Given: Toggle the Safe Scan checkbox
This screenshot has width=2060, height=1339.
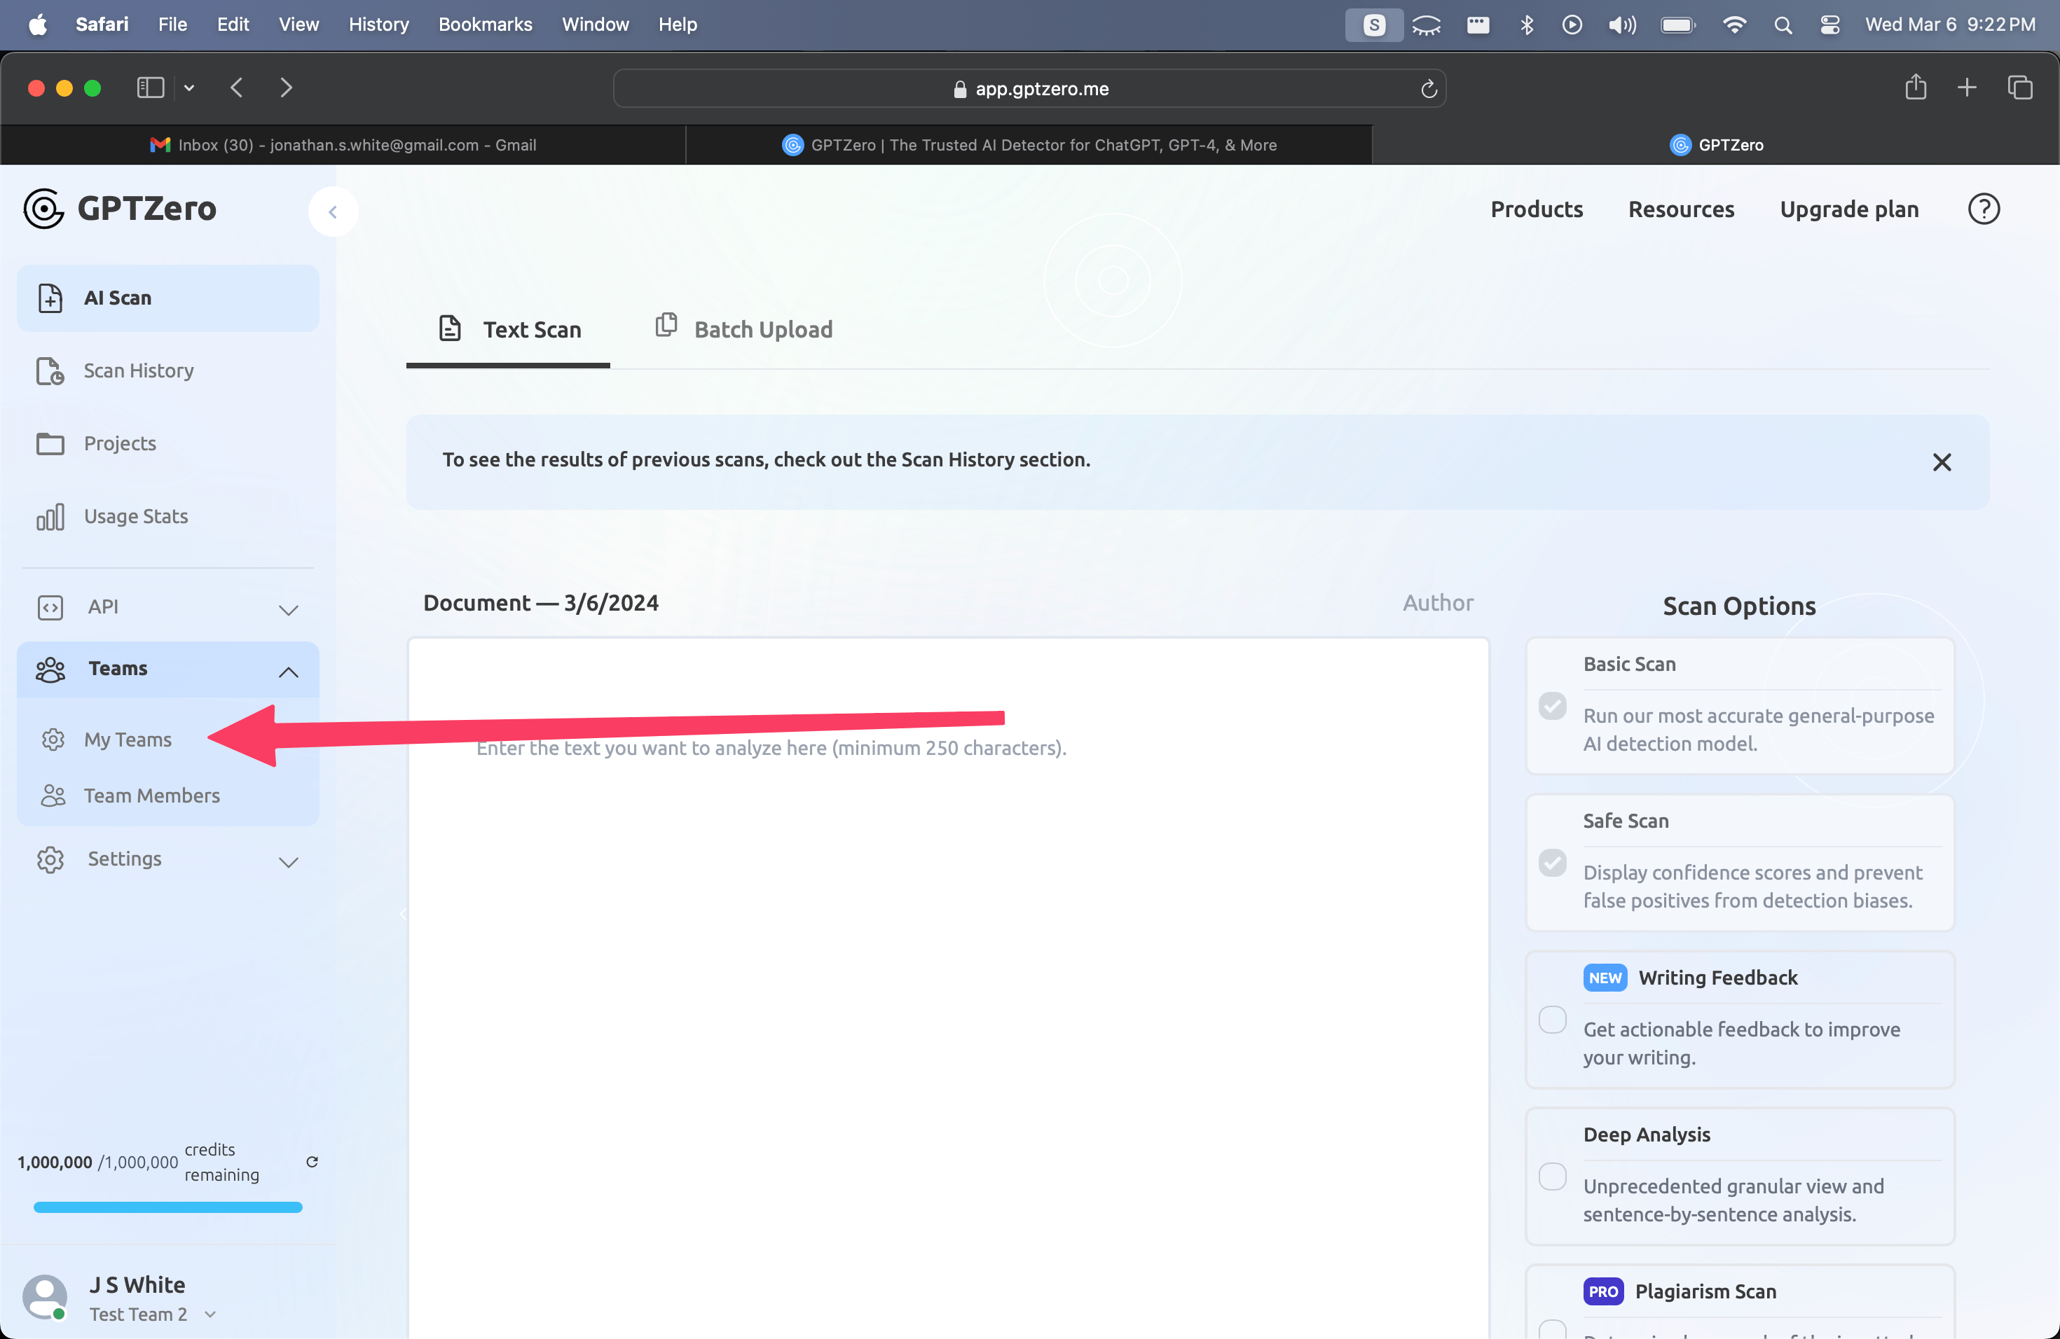Looking at the screenshot, I should point(1552,862).
